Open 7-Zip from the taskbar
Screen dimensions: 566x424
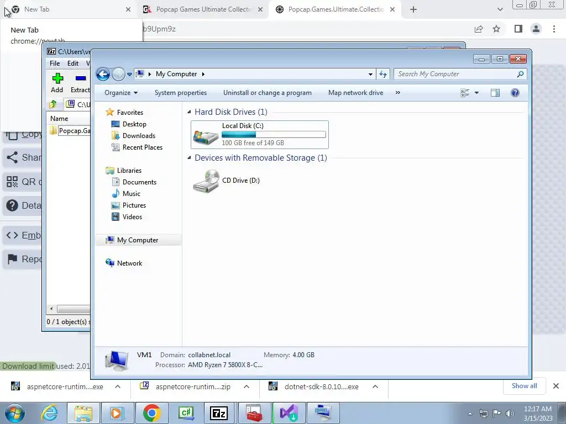click(x=219, y=413)
